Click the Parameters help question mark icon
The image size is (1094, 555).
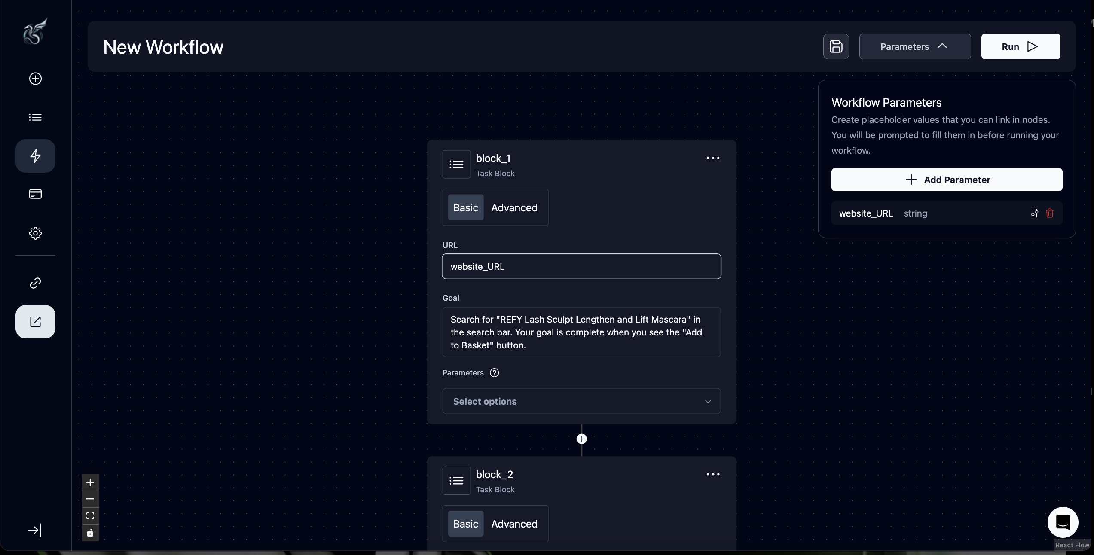pos(495,373)
